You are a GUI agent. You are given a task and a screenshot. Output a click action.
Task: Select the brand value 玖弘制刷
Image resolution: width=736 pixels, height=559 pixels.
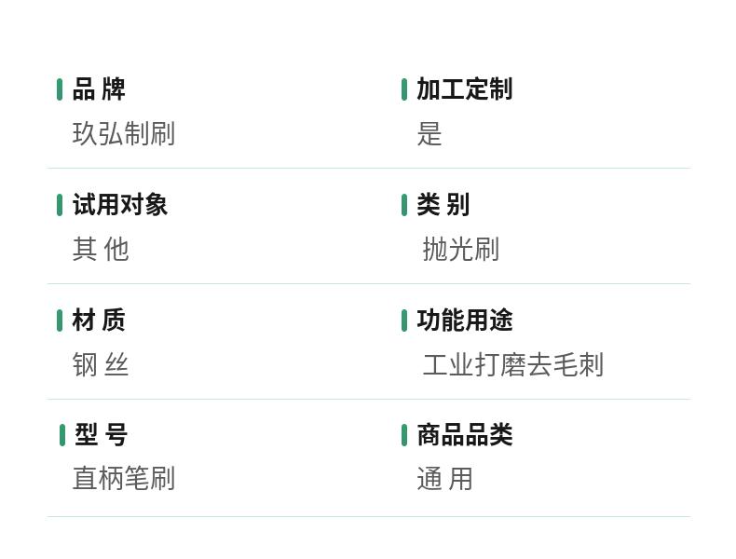pyautogui.click(x=124, y=134)
